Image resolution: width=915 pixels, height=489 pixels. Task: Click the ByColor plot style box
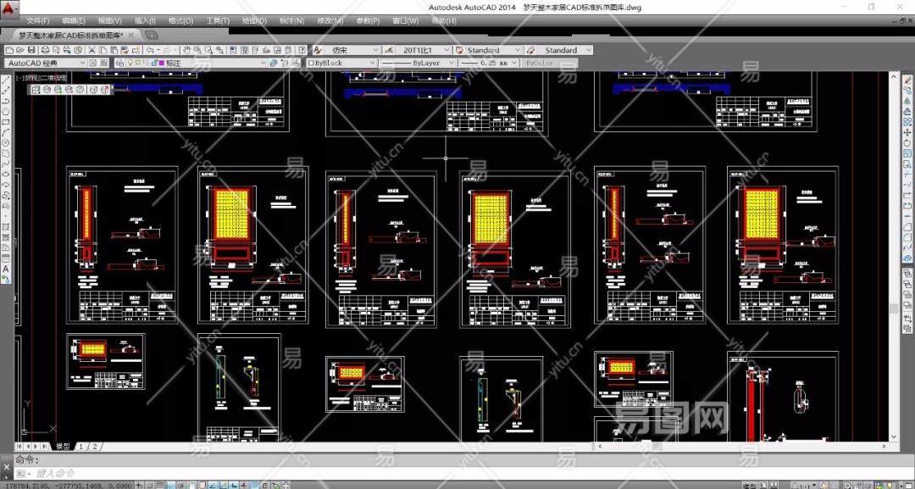click(x=550, y=63)
